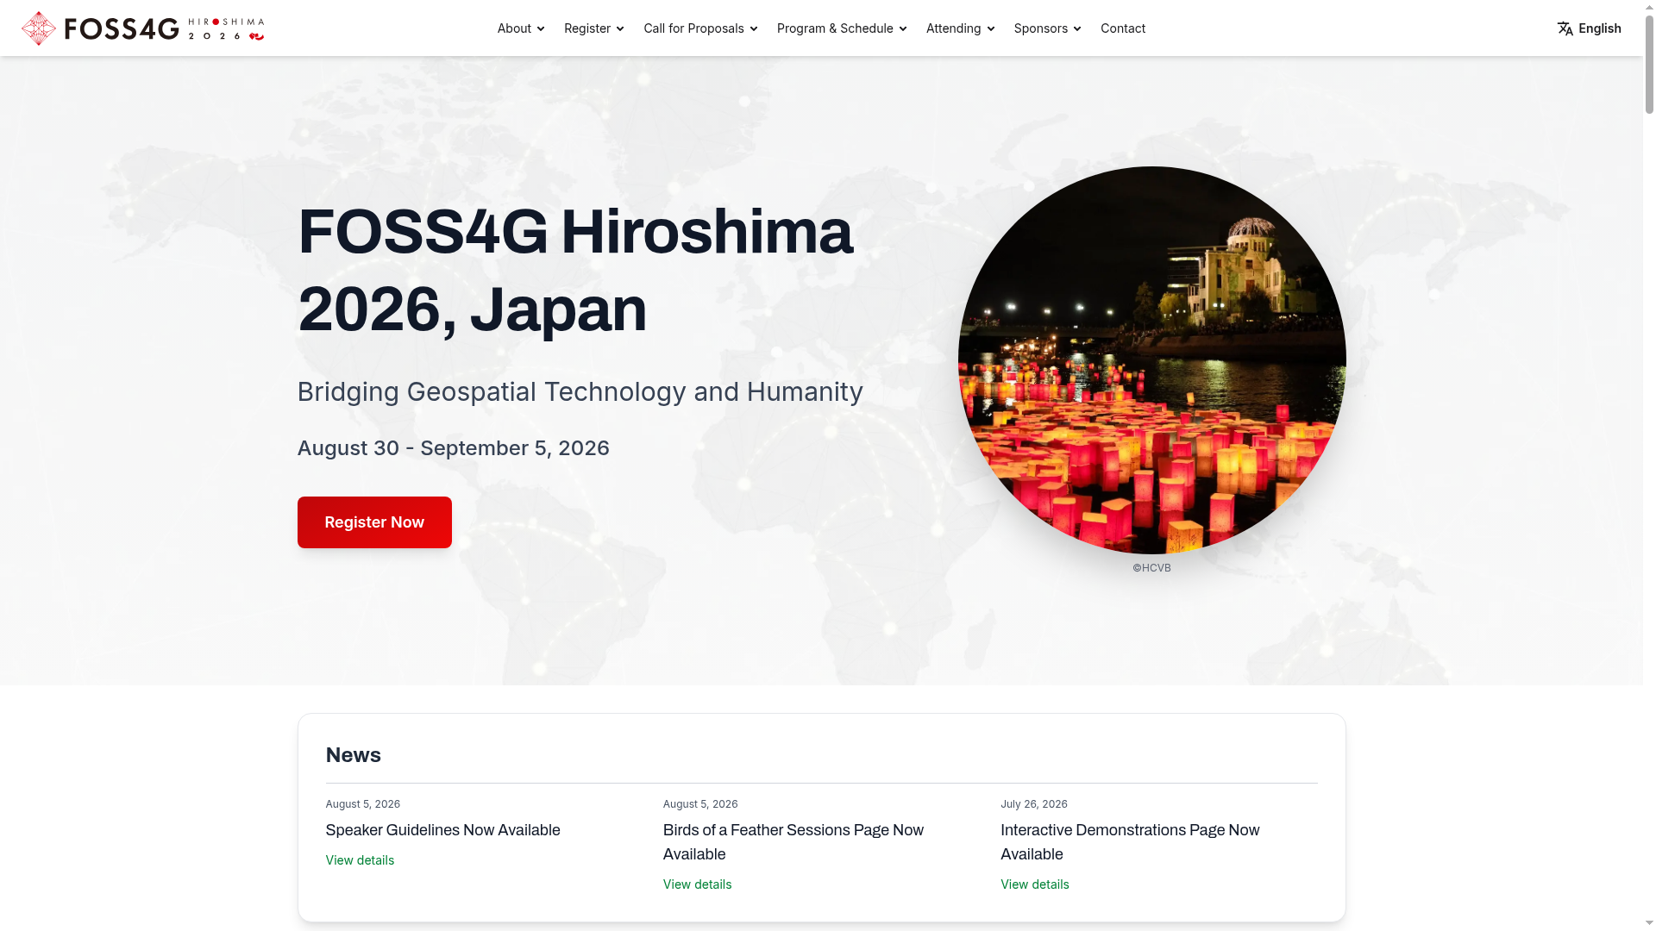This screenshot has width=1656, height=931.
Task: Open Birds of a Feather Sessions headline
Action: pyautogui.click(x=793, y=842)
